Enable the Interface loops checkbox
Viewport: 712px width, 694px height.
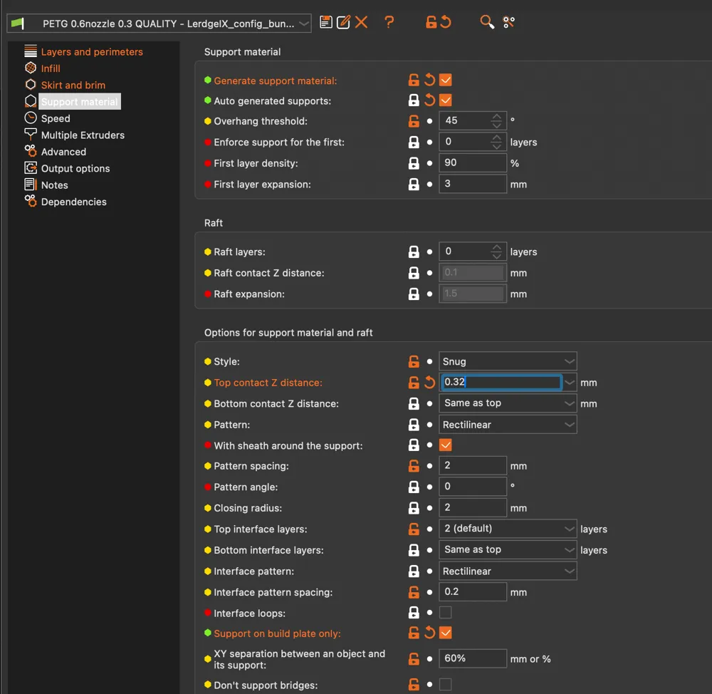pos(446,613)
